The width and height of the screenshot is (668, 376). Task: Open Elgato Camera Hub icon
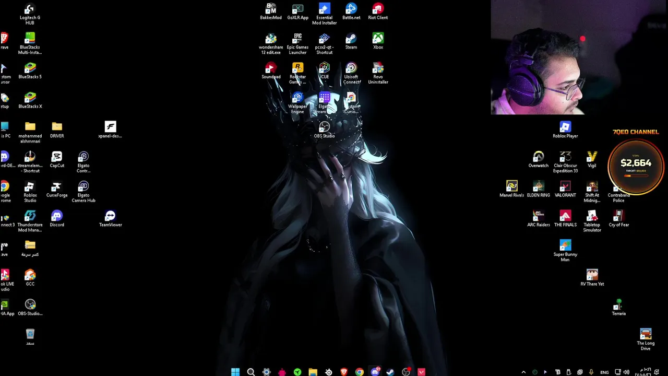coord(83,192)
